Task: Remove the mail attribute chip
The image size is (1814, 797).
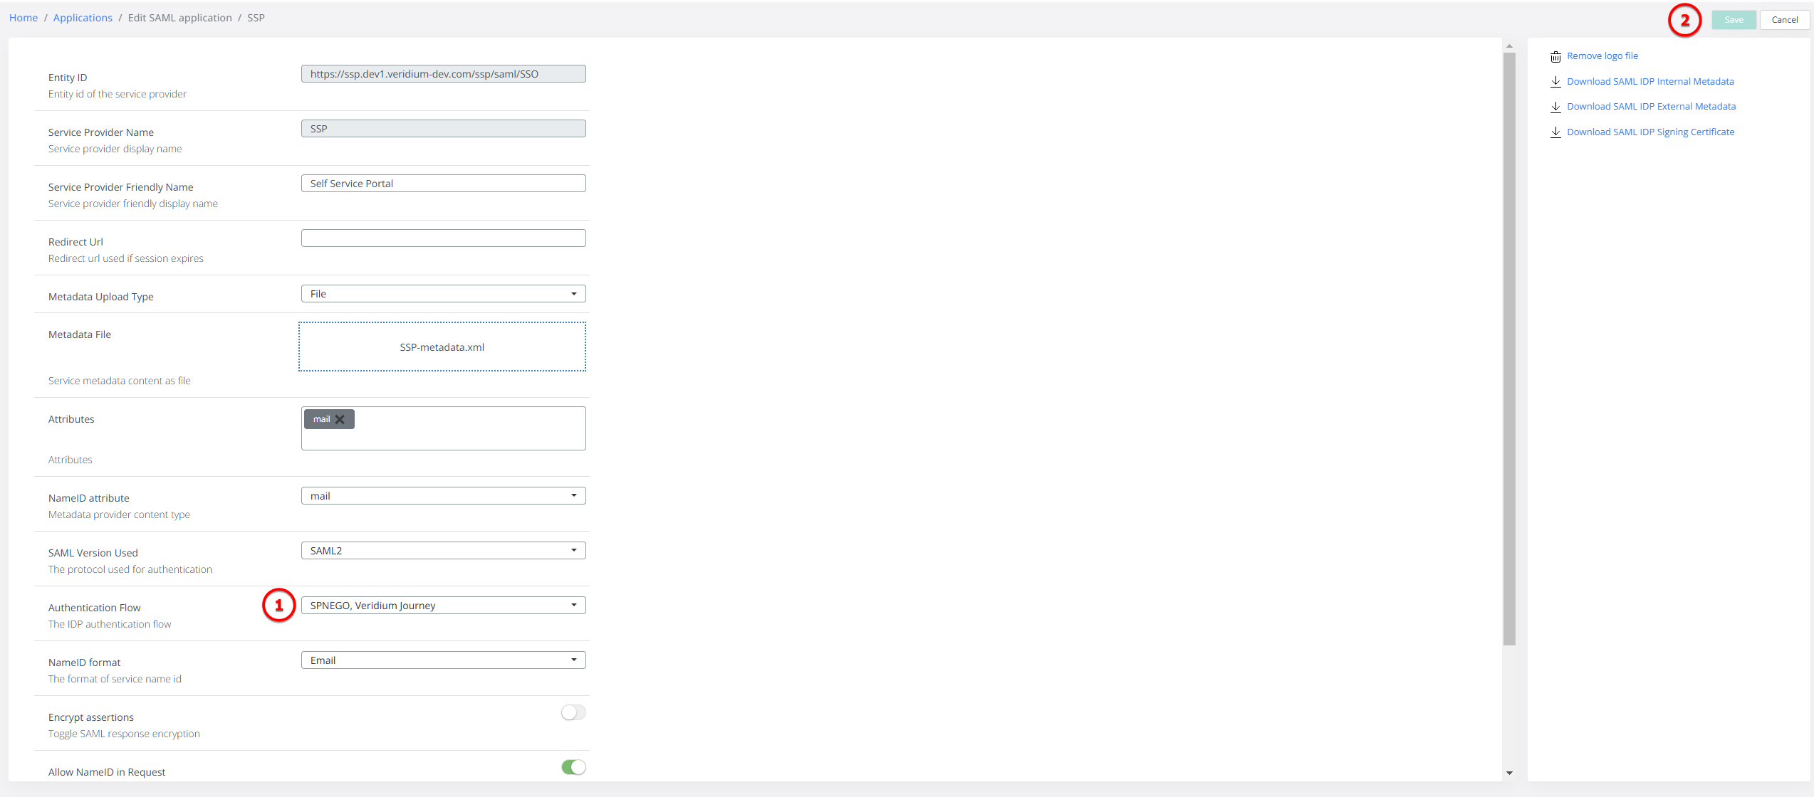Action: coord(340,418)
